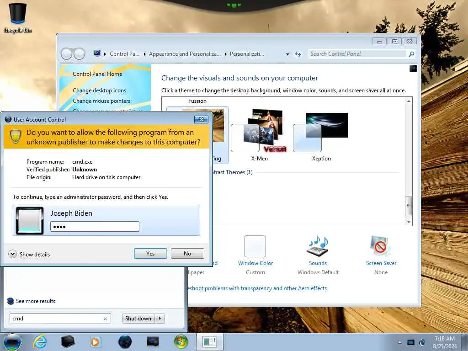Click the theme list scroll down arrow
Image resolution: width=468 pixels, height=351 pixels.
point(409,222)
